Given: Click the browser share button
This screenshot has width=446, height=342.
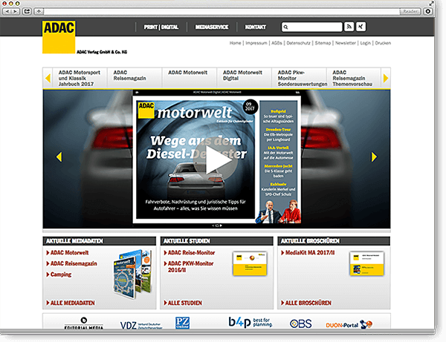Looking at the screenshot, I should 27,11.
